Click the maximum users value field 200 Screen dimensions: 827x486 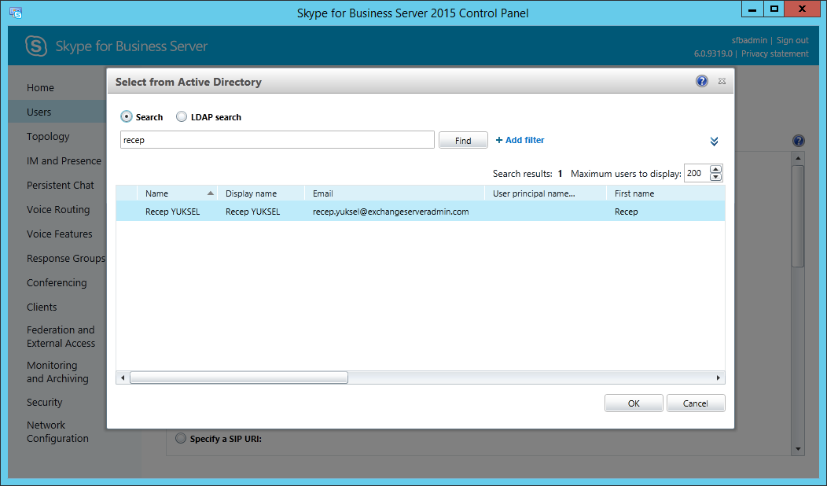point(697,173)
